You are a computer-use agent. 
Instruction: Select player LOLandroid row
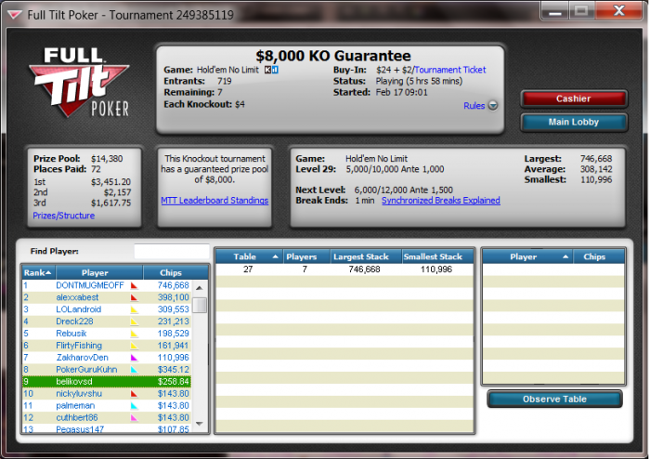(107, 309)
